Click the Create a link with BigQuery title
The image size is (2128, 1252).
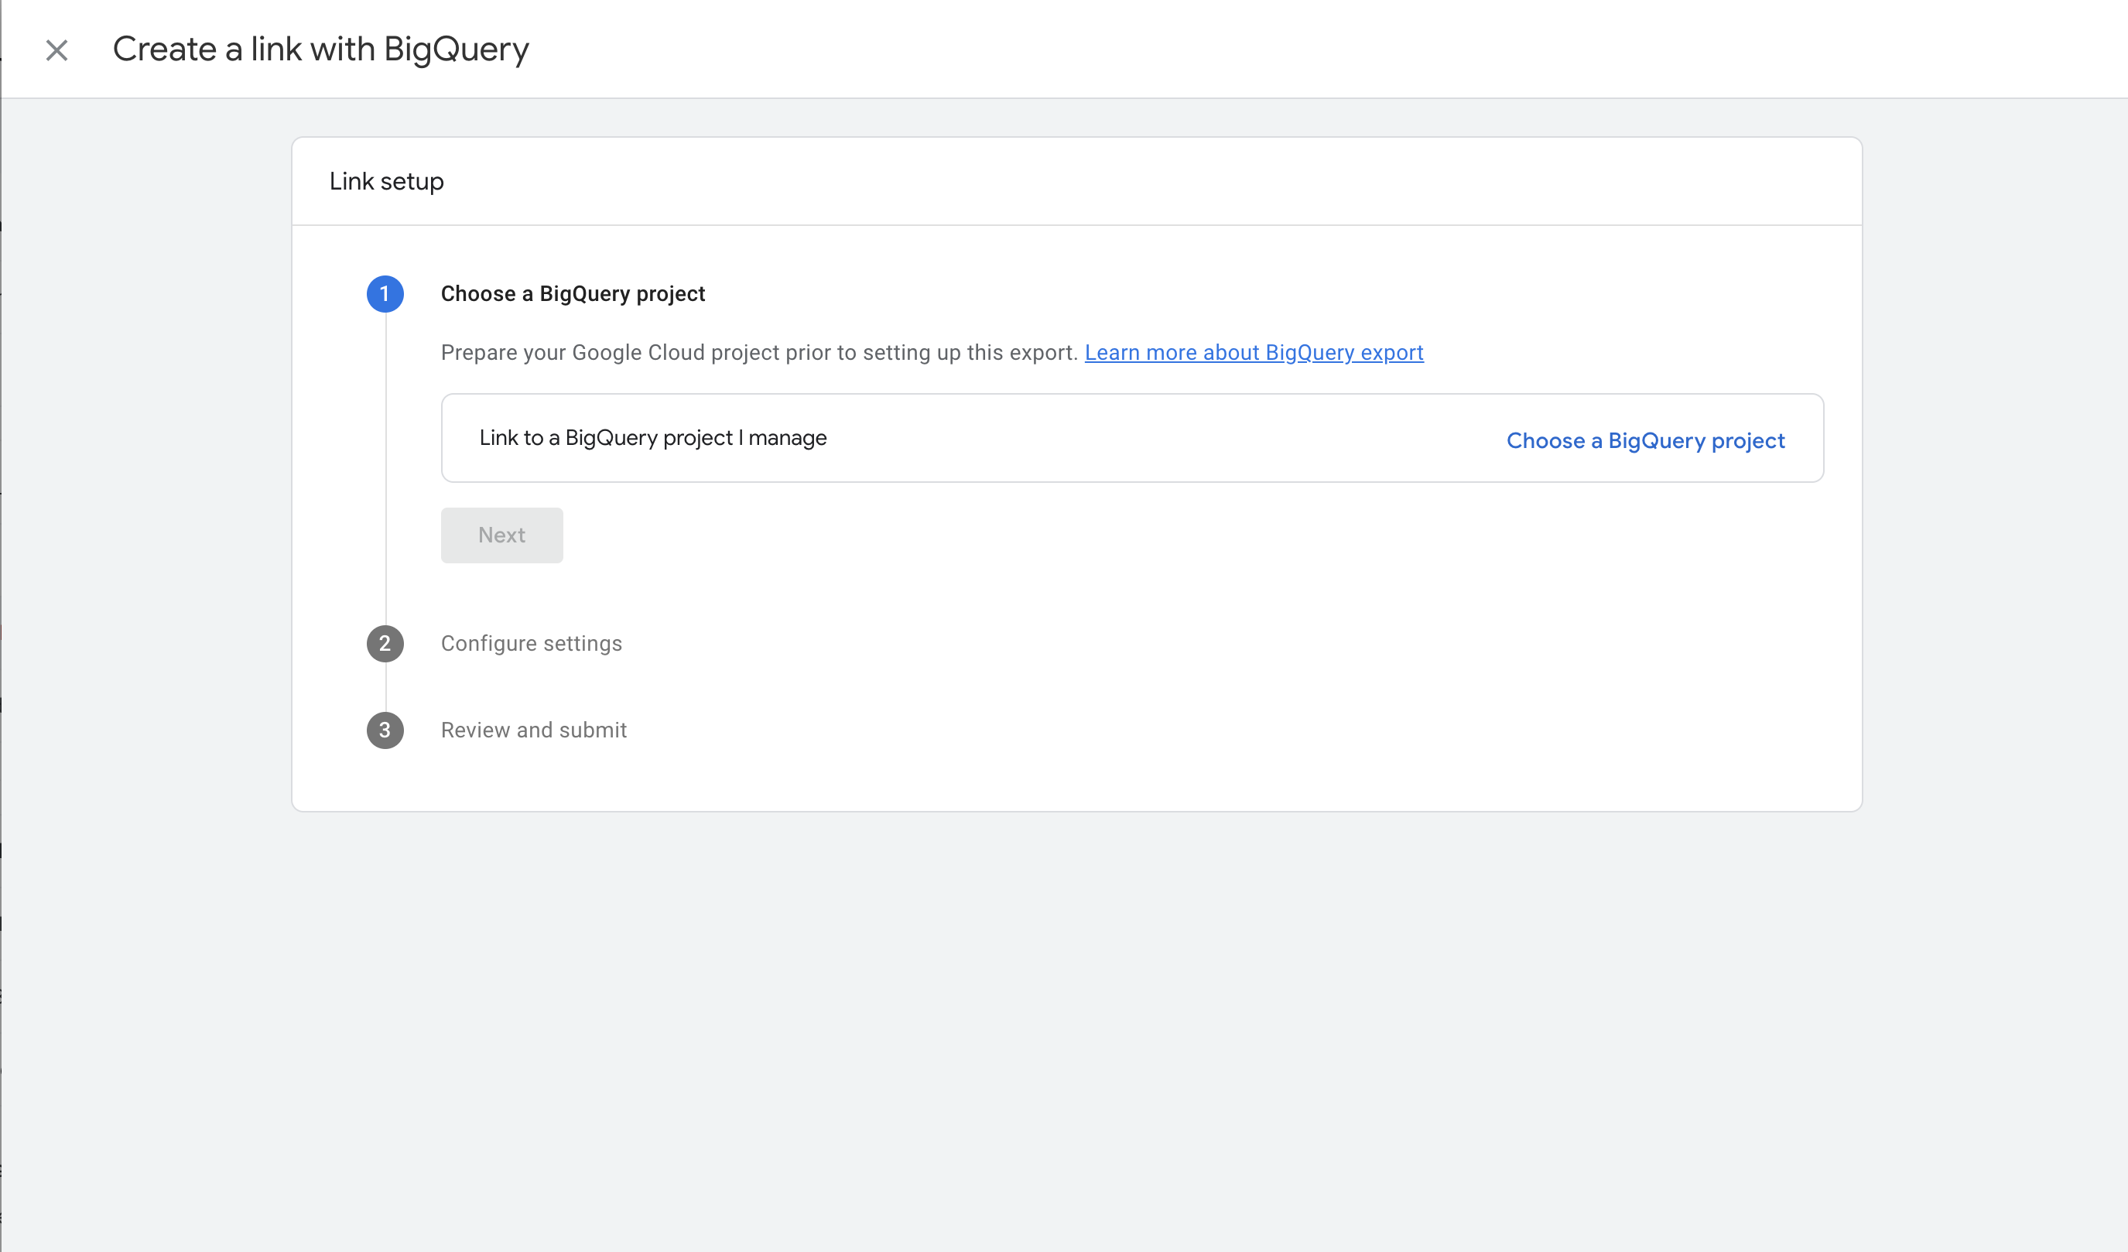321,50
